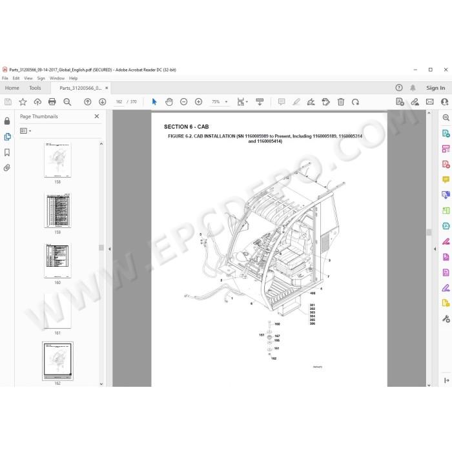
Task: Click the cloud upload icon
Action: tap(37, 102)
